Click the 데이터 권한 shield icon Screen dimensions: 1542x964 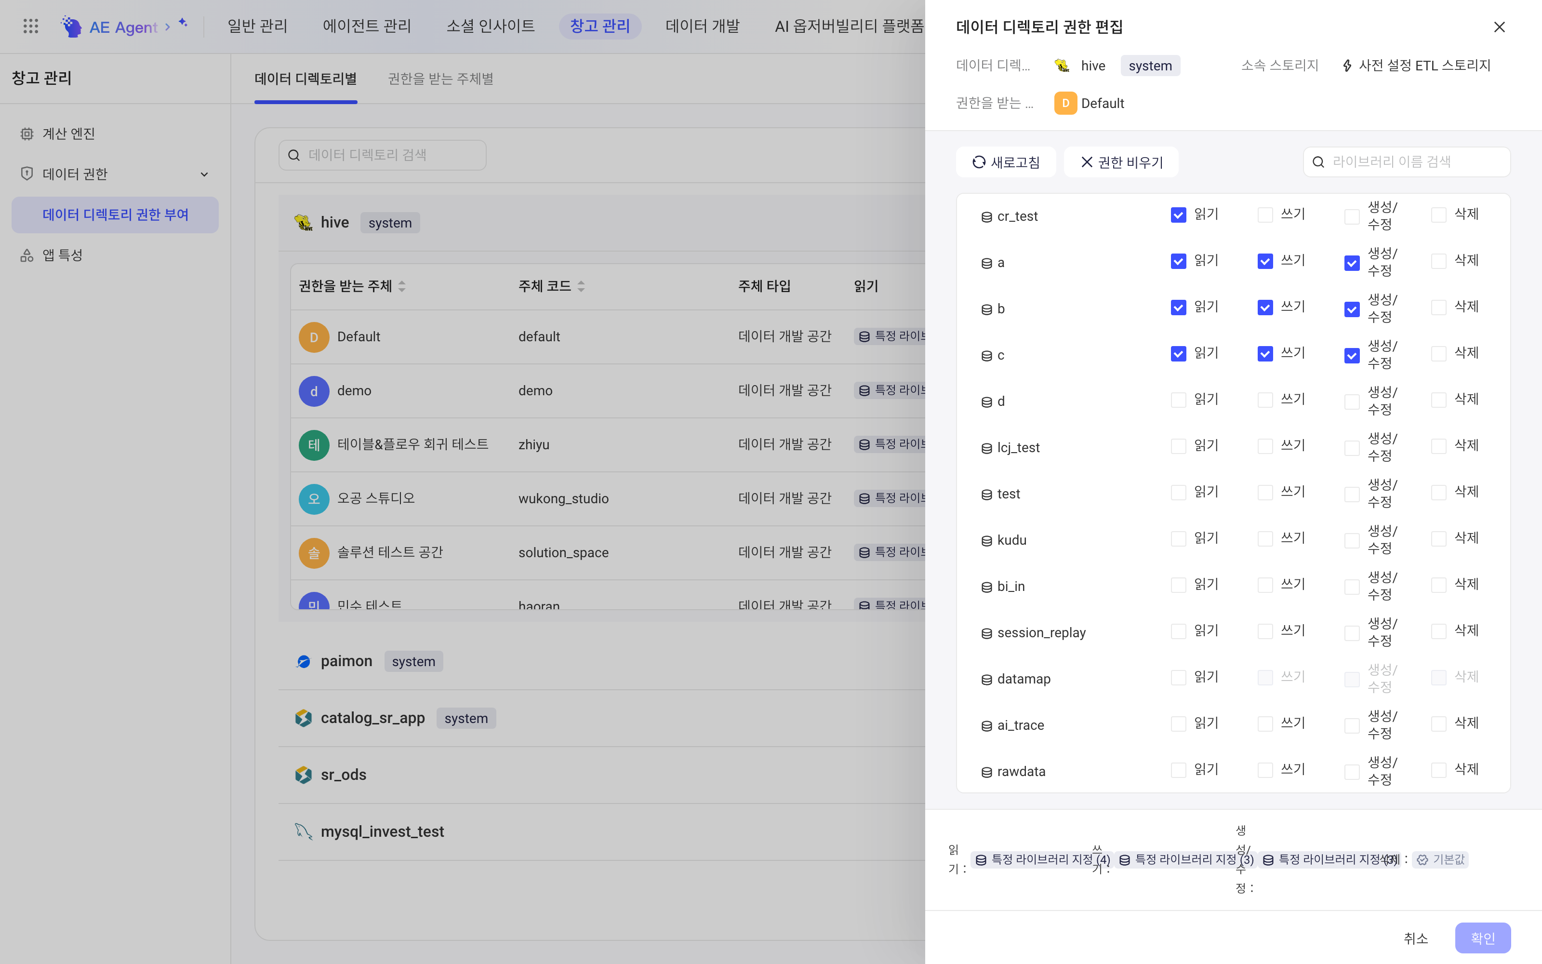pos(27,174)
